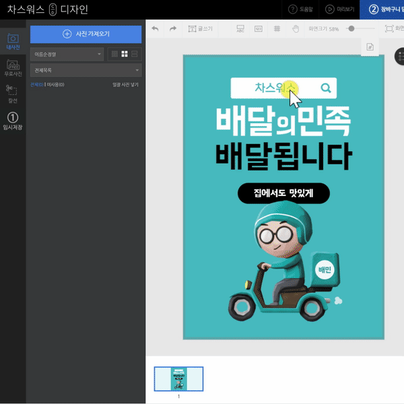
Task: Click the undo arrow in the toolbar
Action: coord(155,28)
